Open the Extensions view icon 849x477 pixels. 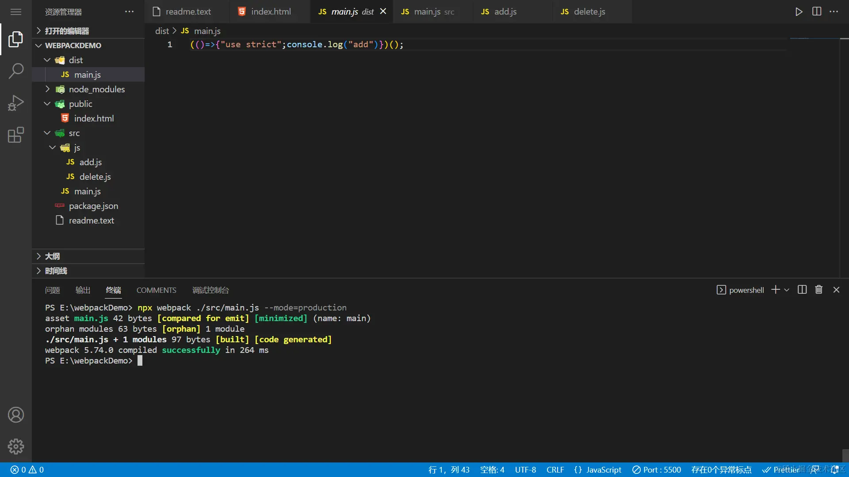tap(16, 135)
